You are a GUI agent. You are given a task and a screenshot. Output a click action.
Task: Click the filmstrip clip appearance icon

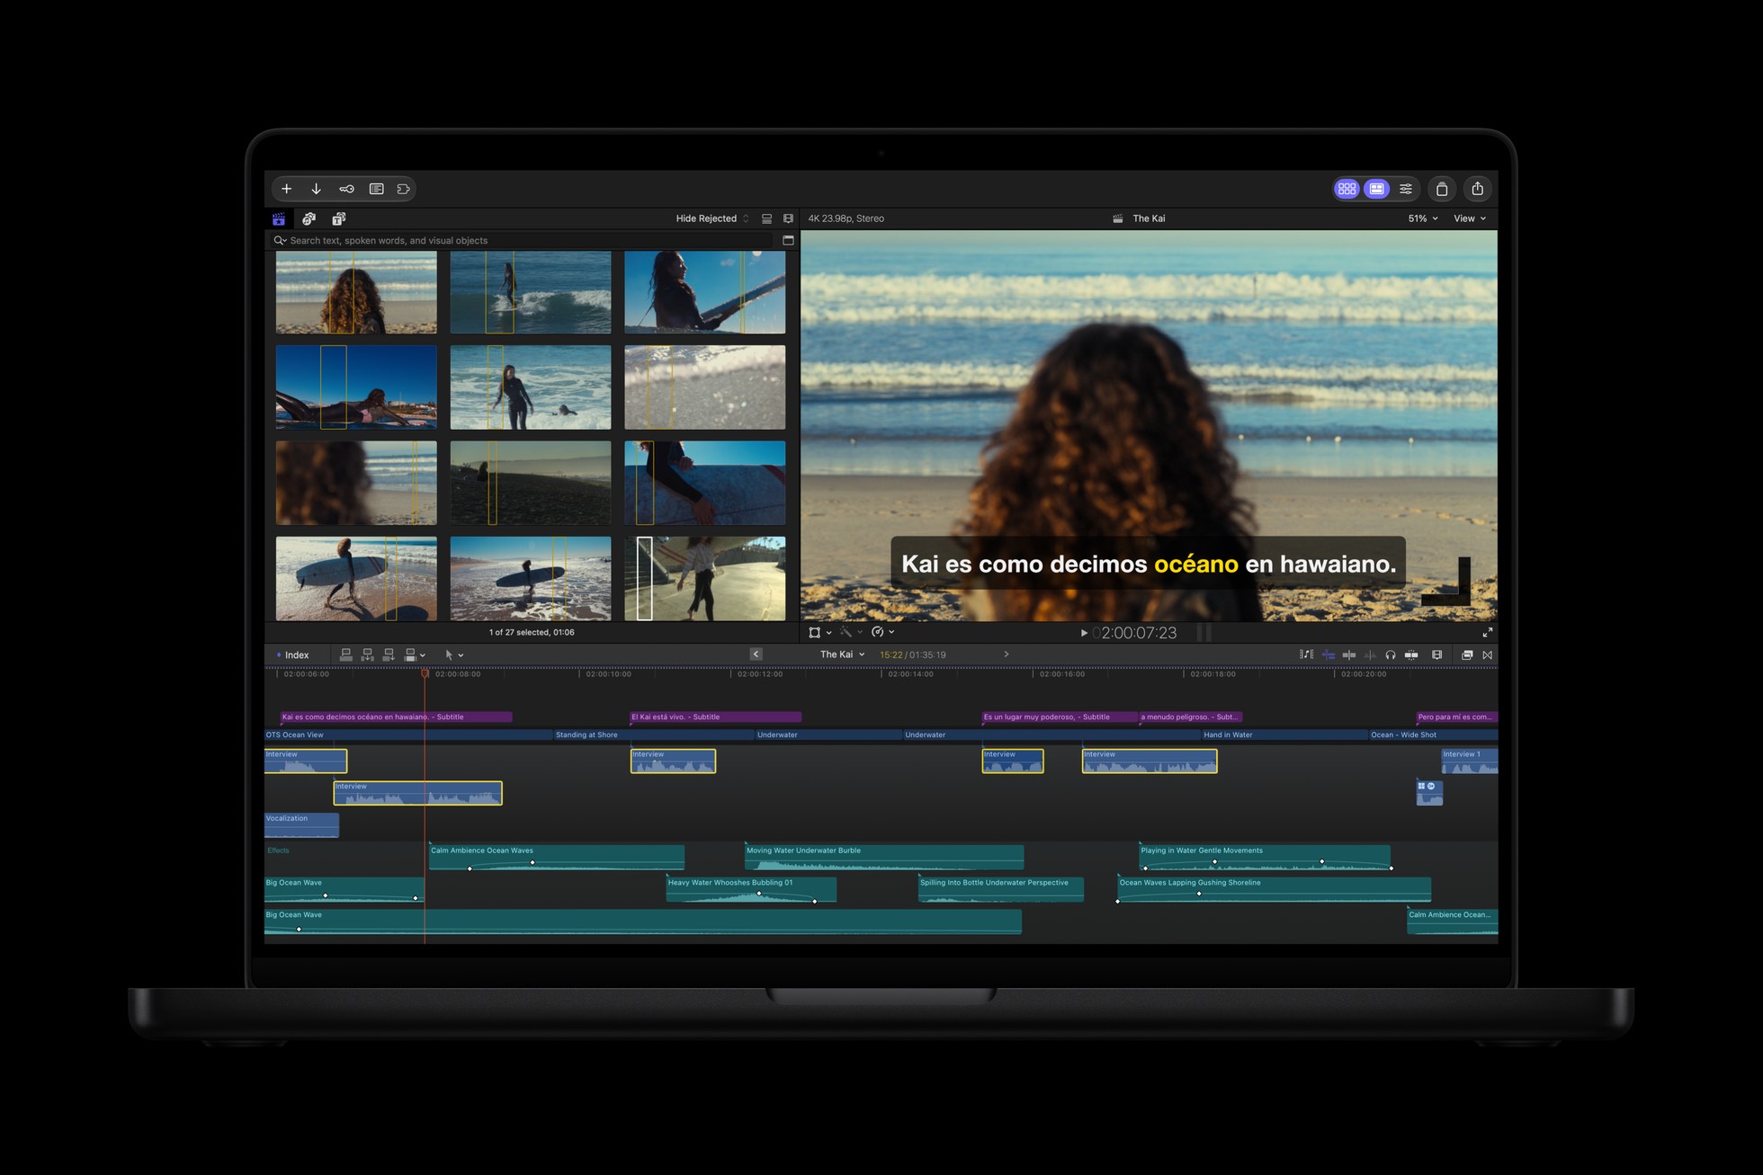click(788, 218)
